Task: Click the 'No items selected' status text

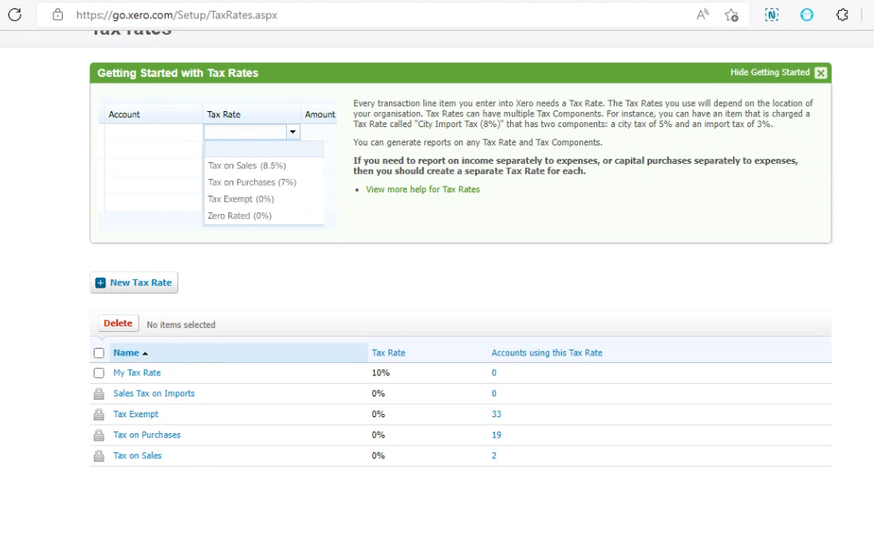Action: [181, 324]
